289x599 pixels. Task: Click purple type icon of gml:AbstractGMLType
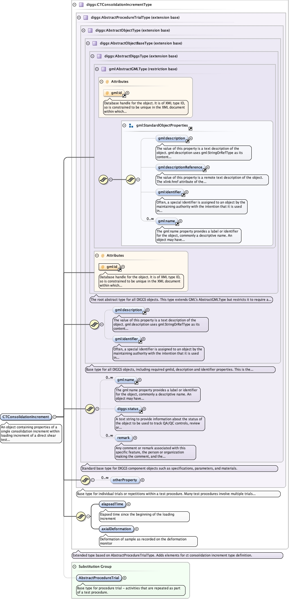(104, 69)
